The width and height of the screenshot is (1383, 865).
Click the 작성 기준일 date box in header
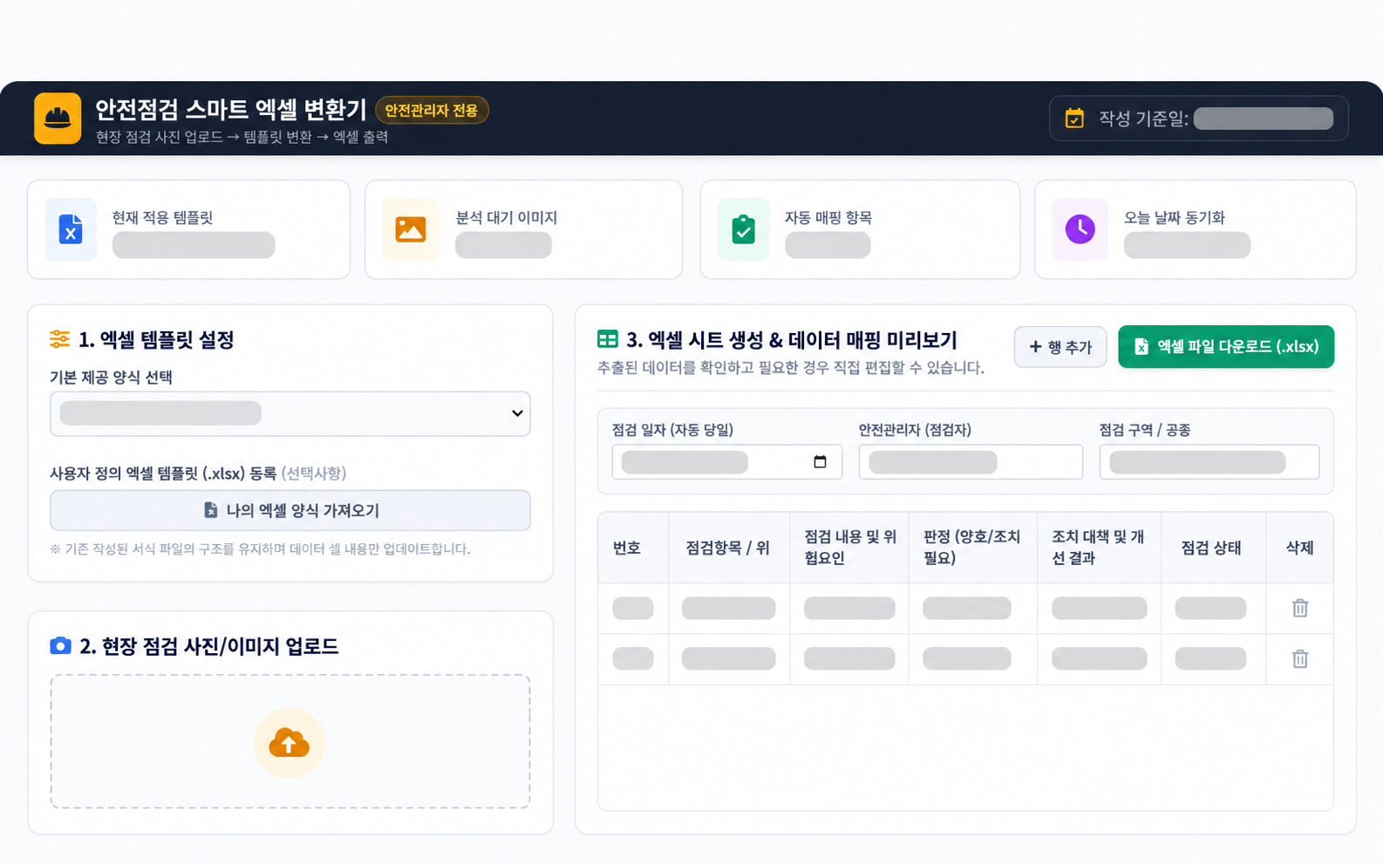[1199, 119]
